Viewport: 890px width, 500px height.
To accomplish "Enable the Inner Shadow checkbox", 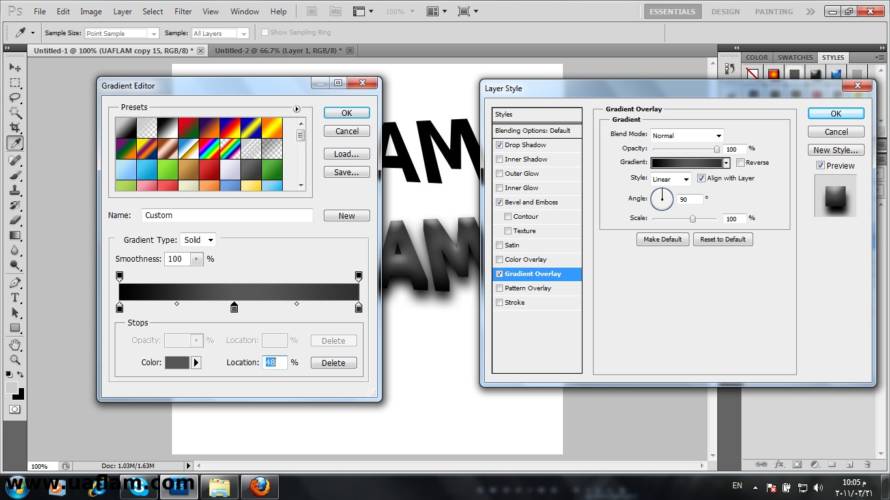I will (500, 160).
